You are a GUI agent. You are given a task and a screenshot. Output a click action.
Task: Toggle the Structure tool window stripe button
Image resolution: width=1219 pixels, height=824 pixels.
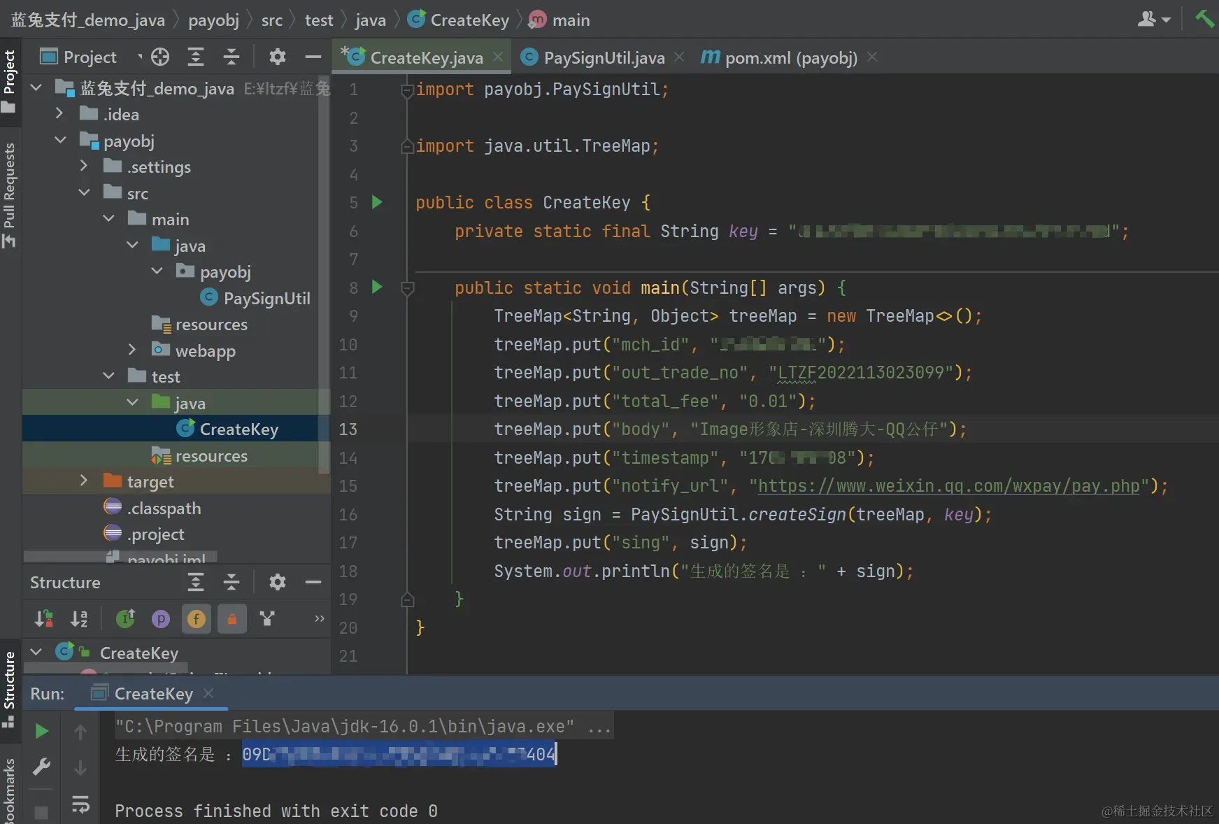click(x=9, y=690)
